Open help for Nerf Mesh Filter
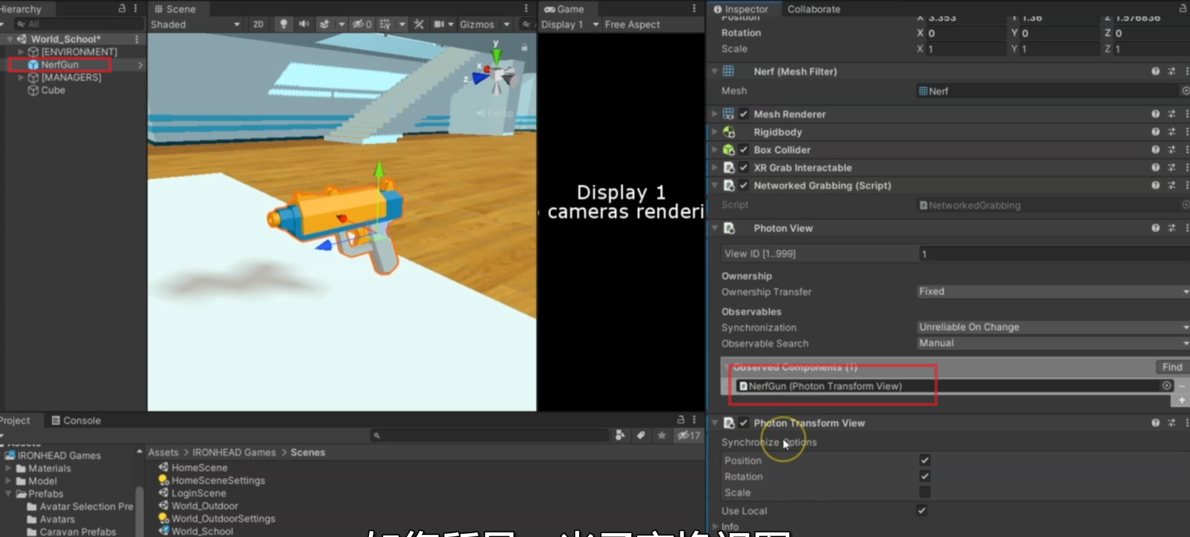 [1156, 72]
